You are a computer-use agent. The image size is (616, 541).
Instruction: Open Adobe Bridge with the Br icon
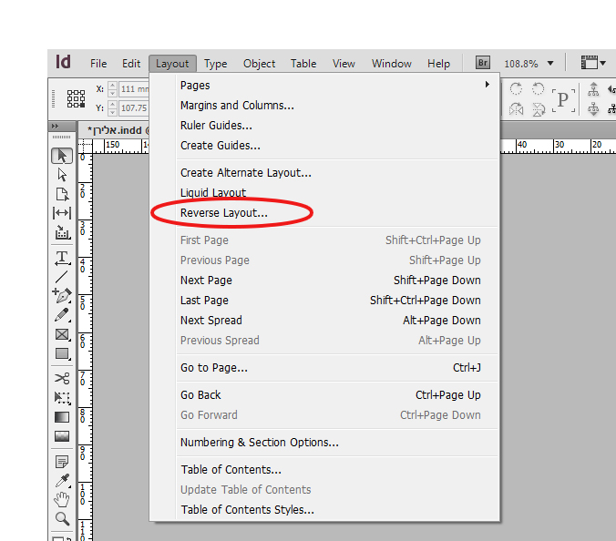click(x=483, y=63)
